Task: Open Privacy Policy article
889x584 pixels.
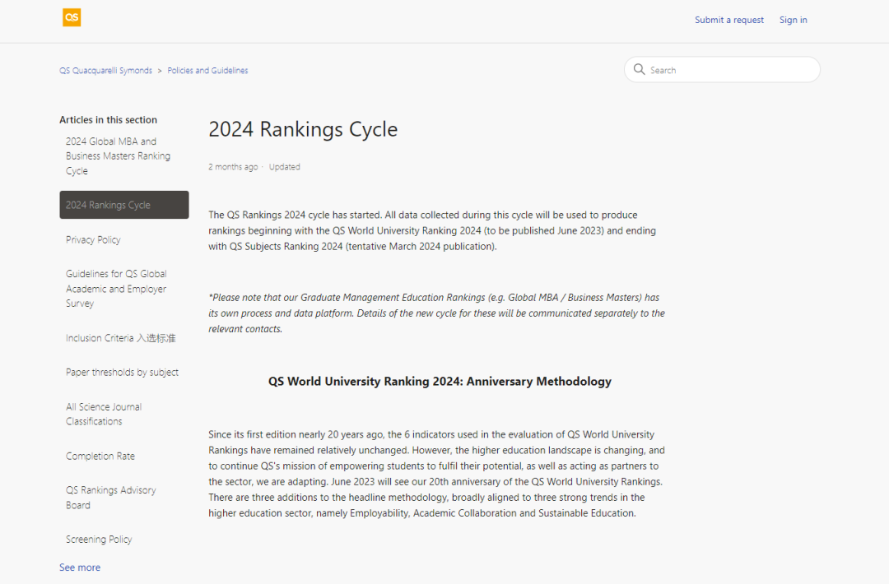Action: pos(93,239)
